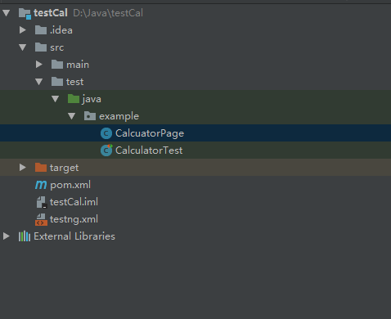
Task: Click the green java test-sources folder icon
Action: [x=74, y=99]
